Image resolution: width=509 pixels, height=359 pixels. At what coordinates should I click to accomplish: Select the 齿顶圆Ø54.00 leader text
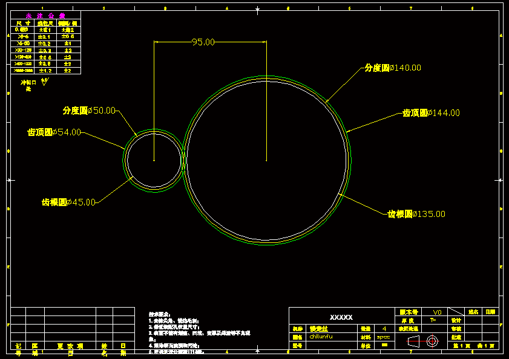pos(54,132)
